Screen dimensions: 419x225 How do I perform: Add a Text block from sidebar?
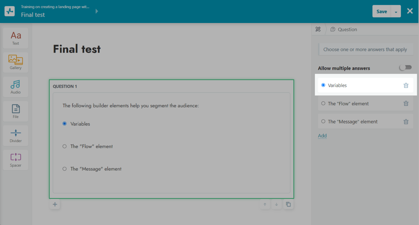[x=15, y=38]
